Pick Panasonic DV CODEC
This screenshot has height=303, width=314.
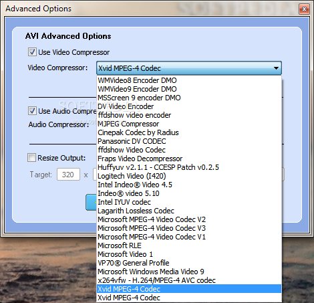pyautogui.click(x=189, y=141)
